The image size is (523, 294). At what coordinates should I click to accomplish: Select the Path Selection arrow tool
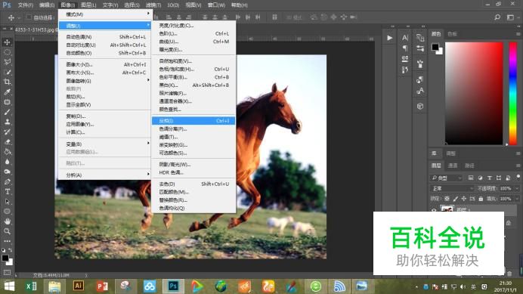point(7,202)
